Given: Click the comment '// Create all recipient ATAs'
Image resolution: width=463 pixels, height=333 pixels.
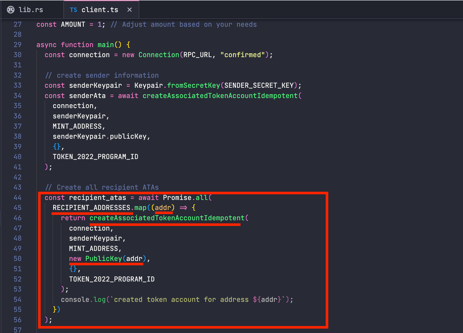Looking at the screenshot, I should [101, 187].
